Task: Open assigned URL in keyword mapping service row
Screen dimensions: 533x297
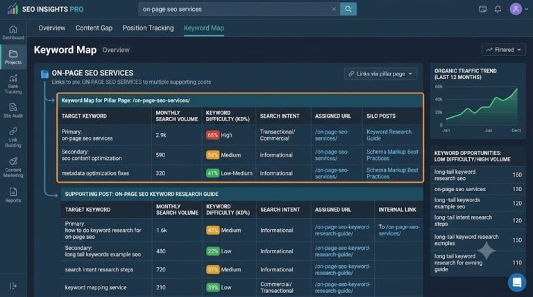Action: coord(342,287)
